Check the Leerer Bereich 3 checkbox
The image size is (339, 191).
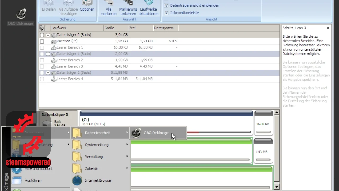42,66
